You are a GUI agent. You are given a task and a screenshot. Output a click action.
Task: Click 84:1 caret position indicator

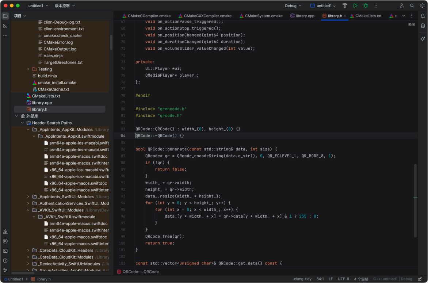click(320, 279)
